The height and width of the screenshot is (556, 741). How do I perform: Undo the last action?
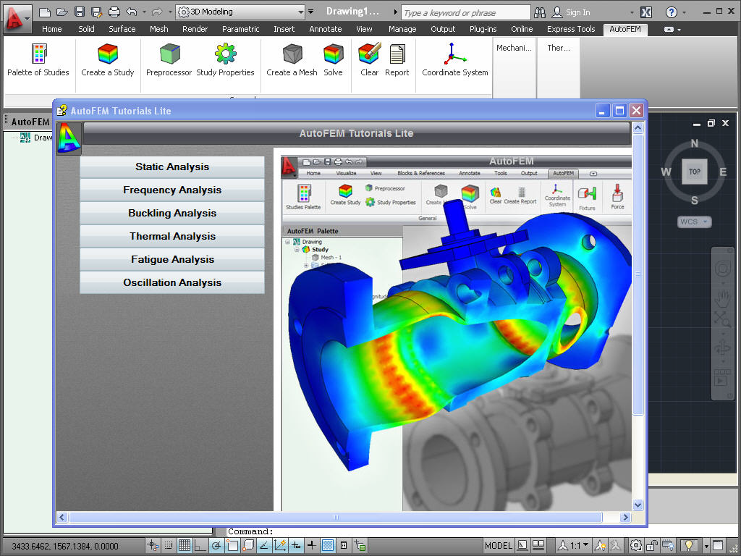click(x=132, y=12)
